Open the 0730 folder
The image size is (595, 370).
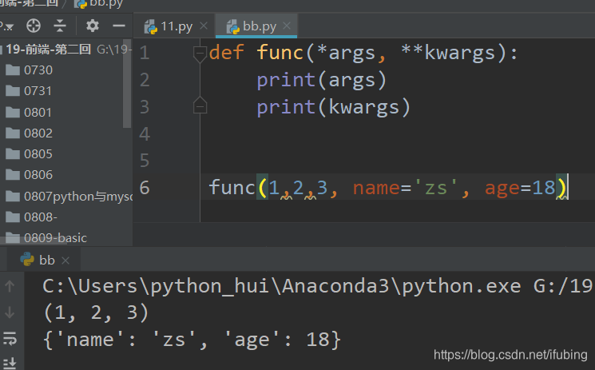[38, 70]
